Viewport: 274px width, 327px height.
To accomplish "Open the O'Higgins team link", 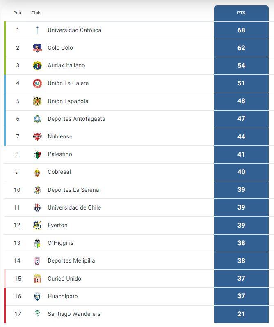I will coord(61,243).
